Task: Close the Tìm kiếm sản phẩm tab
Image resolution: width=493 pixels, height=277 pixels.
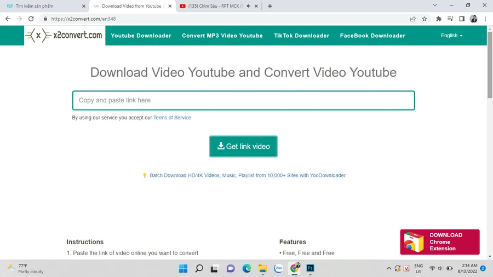Action: tap(83, 6)
